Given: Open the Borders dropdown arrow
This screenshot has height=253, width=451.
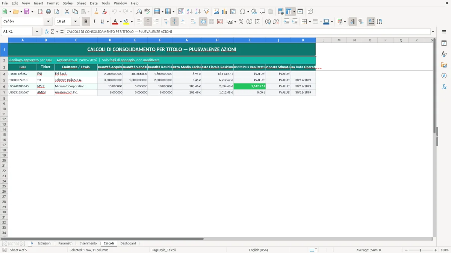Looking at the screenshot, I should pyautogui.click(x=310, y=22).
